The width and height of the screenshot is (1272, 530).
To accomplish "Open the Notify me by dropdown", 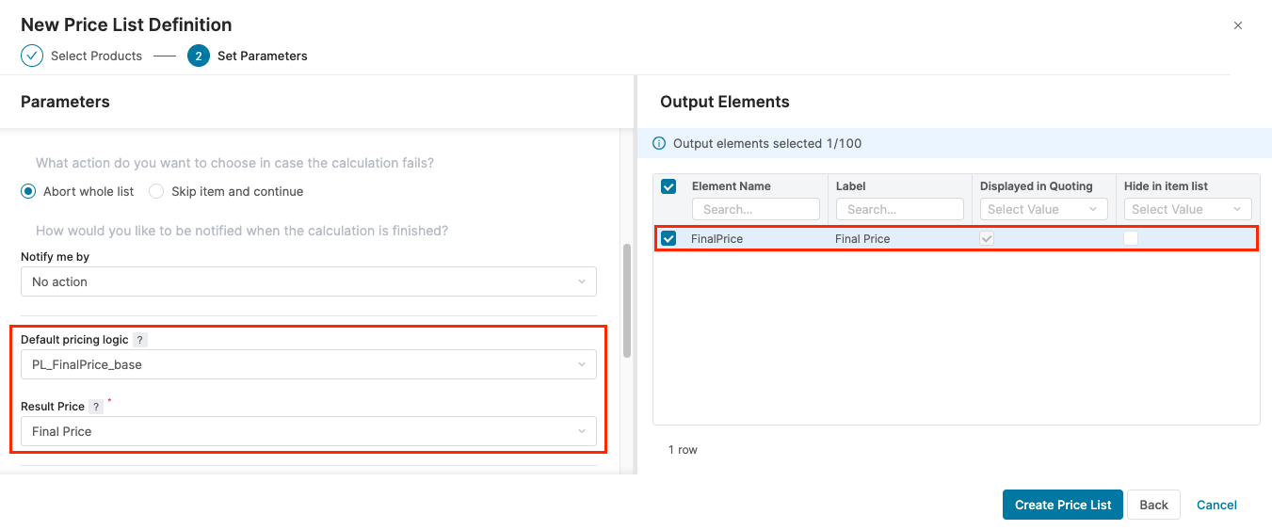I will coord(308,281).
